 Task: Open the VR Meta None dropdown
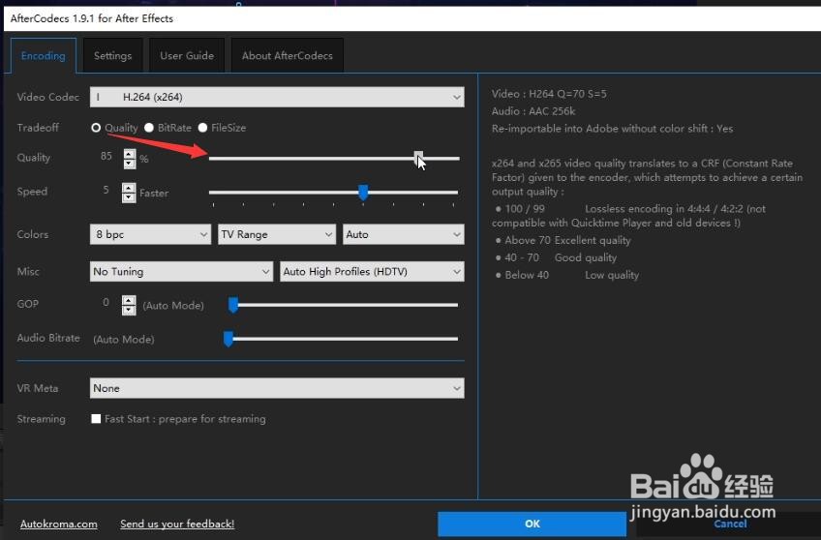click(x=277, y=388)
